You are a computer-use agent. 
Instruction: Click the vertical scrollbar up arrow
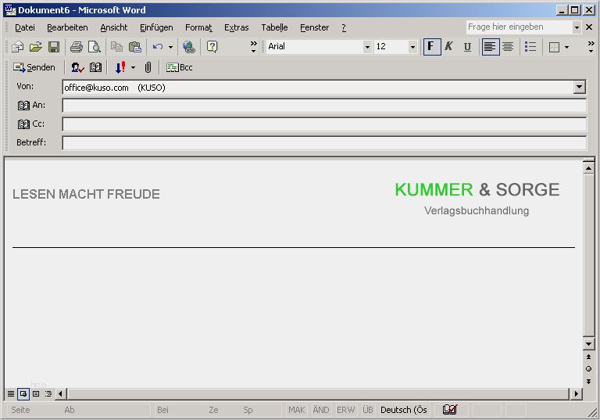click(x=588, y=168)
